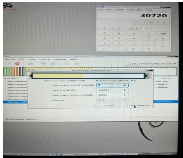Viewport: 183px width, 158px height.
Task: Open the View menu in GParted
Action: [32, 59]
